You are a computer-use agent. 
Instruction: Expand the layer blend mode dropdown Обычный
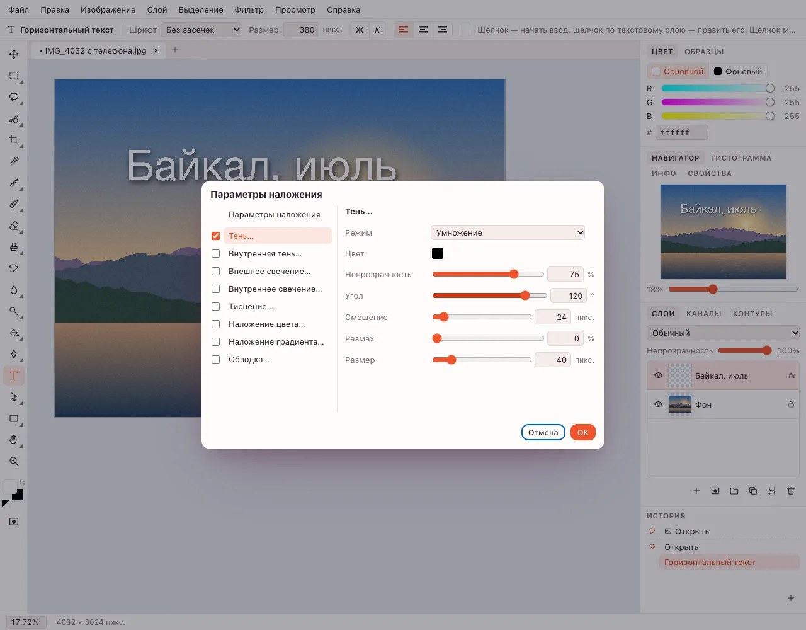(723, 333)
